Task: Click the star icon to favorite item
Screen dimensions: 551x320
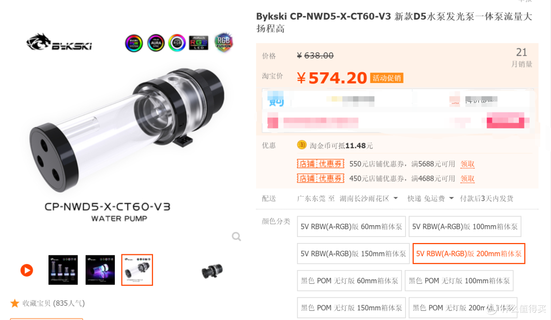Action: (15, 303)
